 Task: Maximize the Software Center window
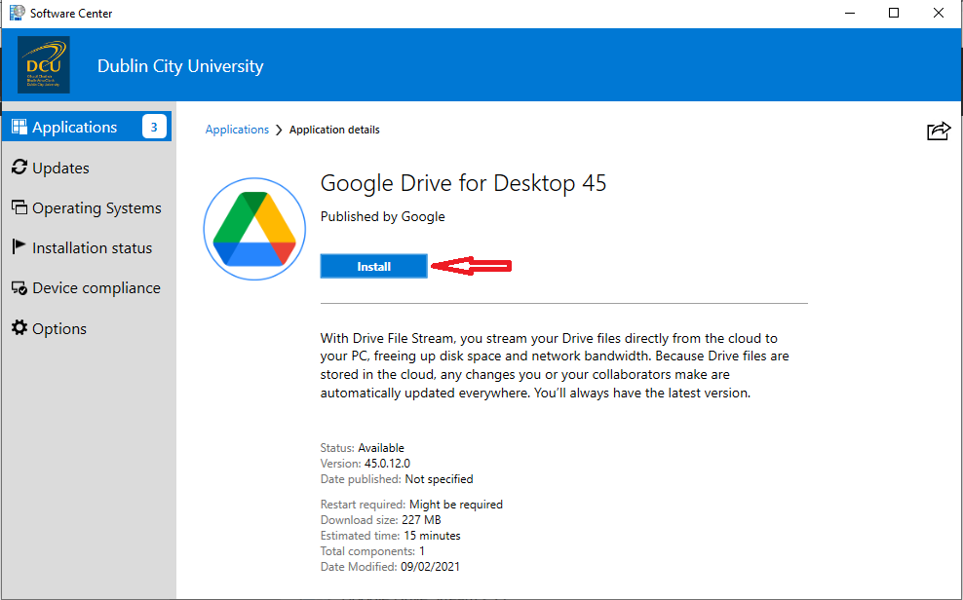[x=894, y=13]
